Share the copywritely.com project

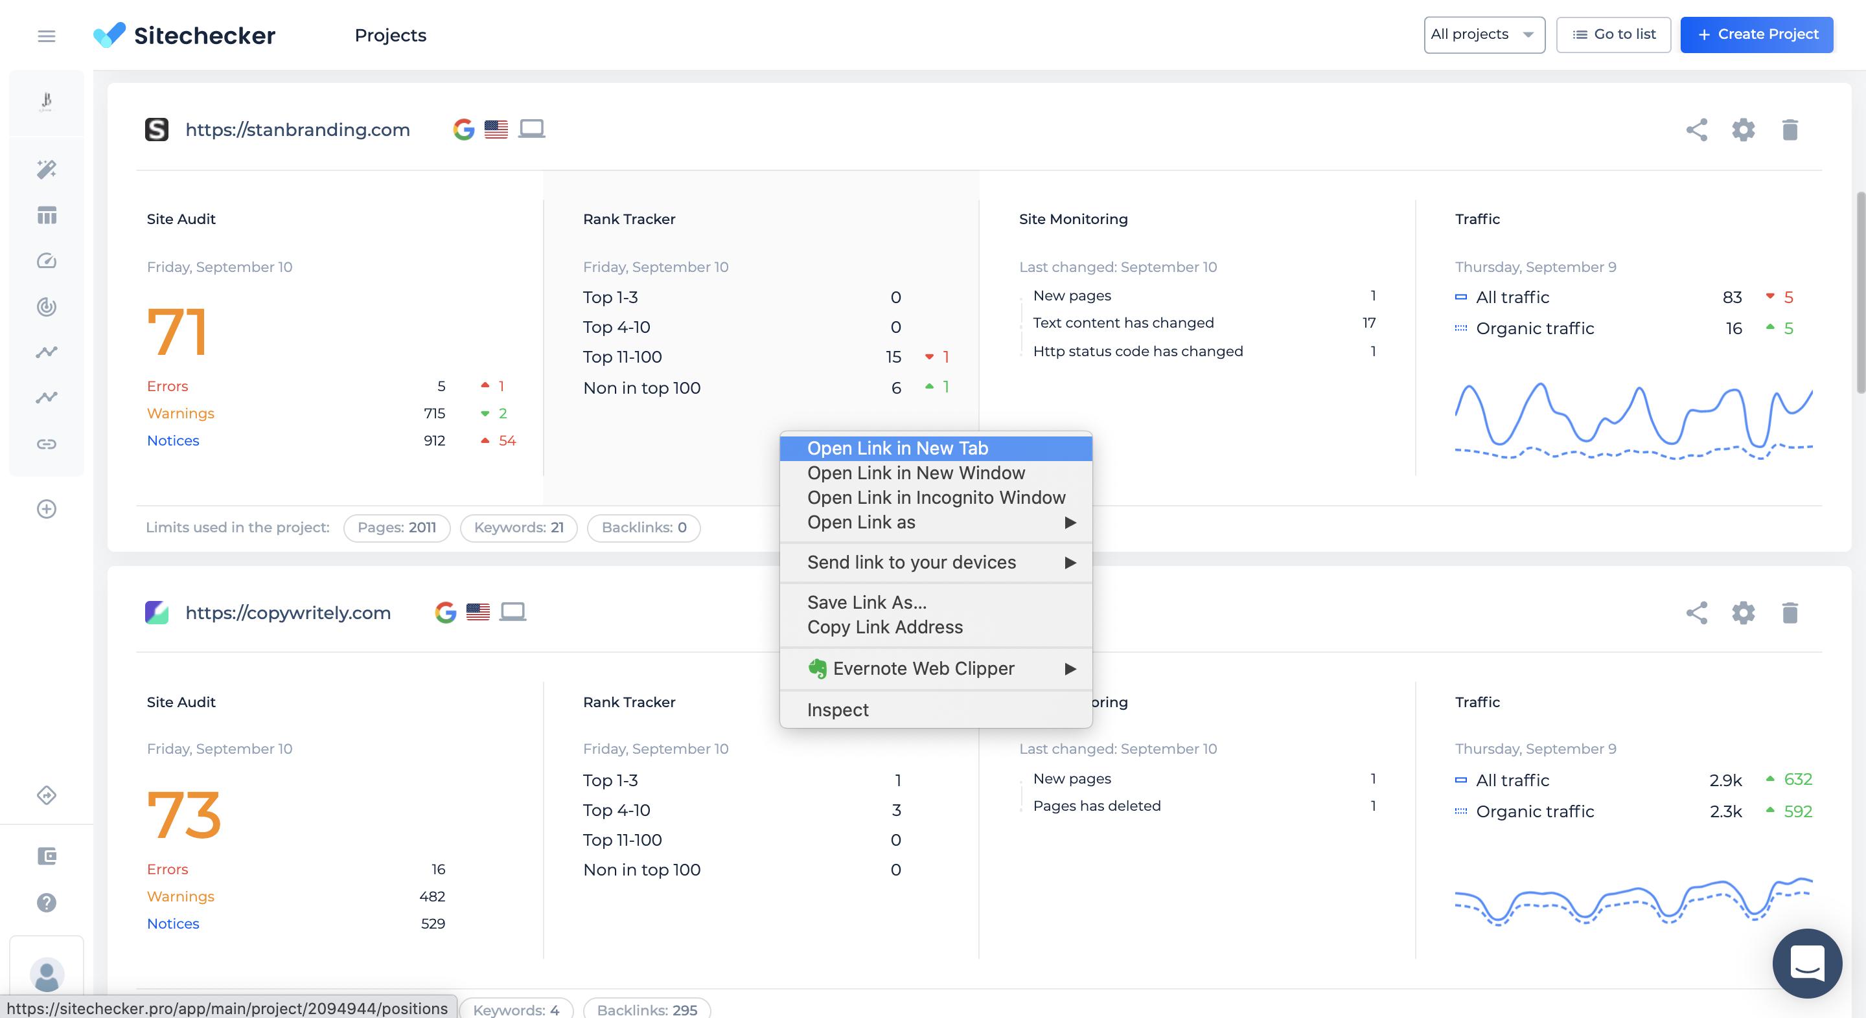coord(1696,613)
